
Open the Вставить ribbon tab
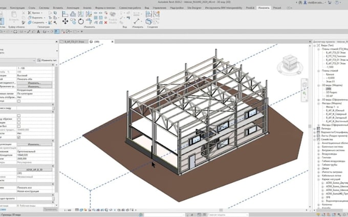click(x=58, y=8)
